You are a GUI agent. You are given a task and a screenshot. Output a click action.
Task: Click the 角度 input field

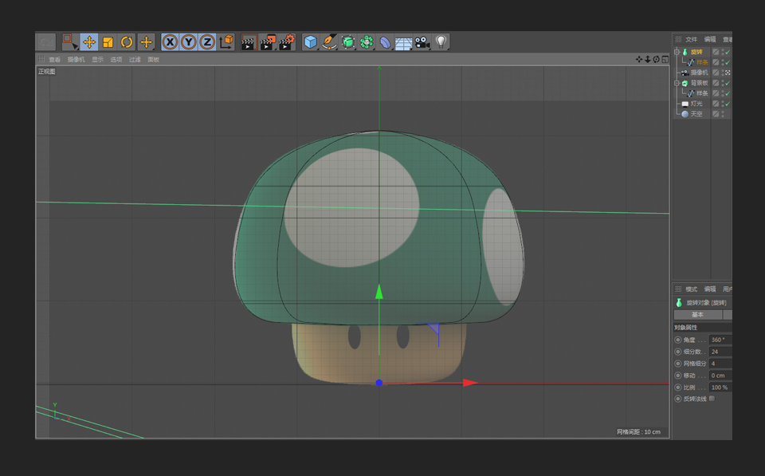click(x=720, y=340)
